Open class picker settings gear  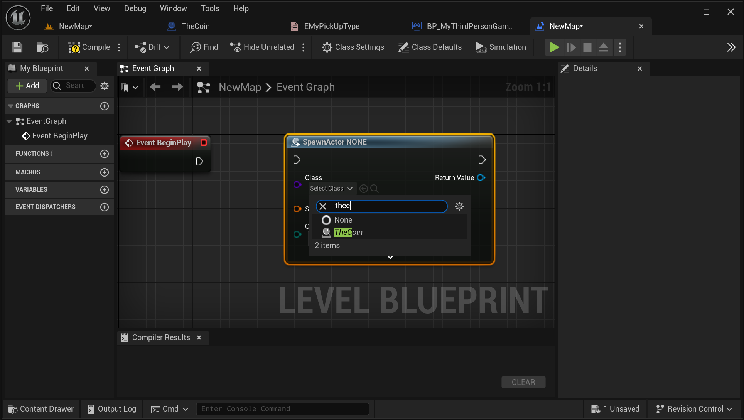tap(459, 206)
